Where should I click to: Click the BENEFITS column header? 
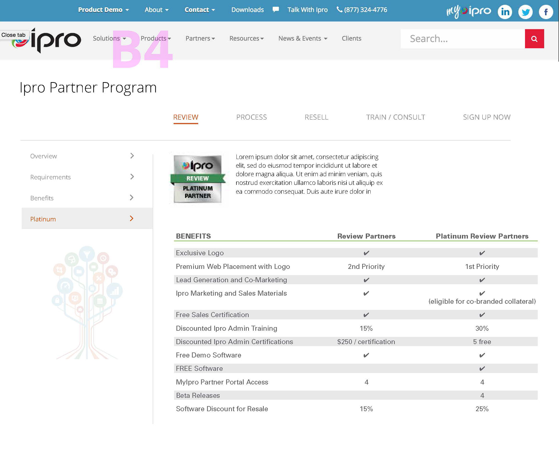point(193,236)
